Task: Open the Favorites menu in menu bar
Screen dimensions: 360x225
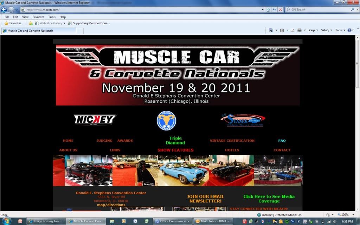Action: 38,17
